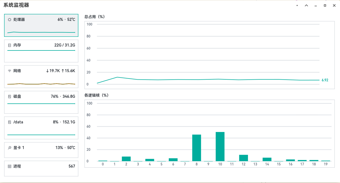Switch to the 内存 panel label
Screen dimensions: 340x183
[17, 45]
